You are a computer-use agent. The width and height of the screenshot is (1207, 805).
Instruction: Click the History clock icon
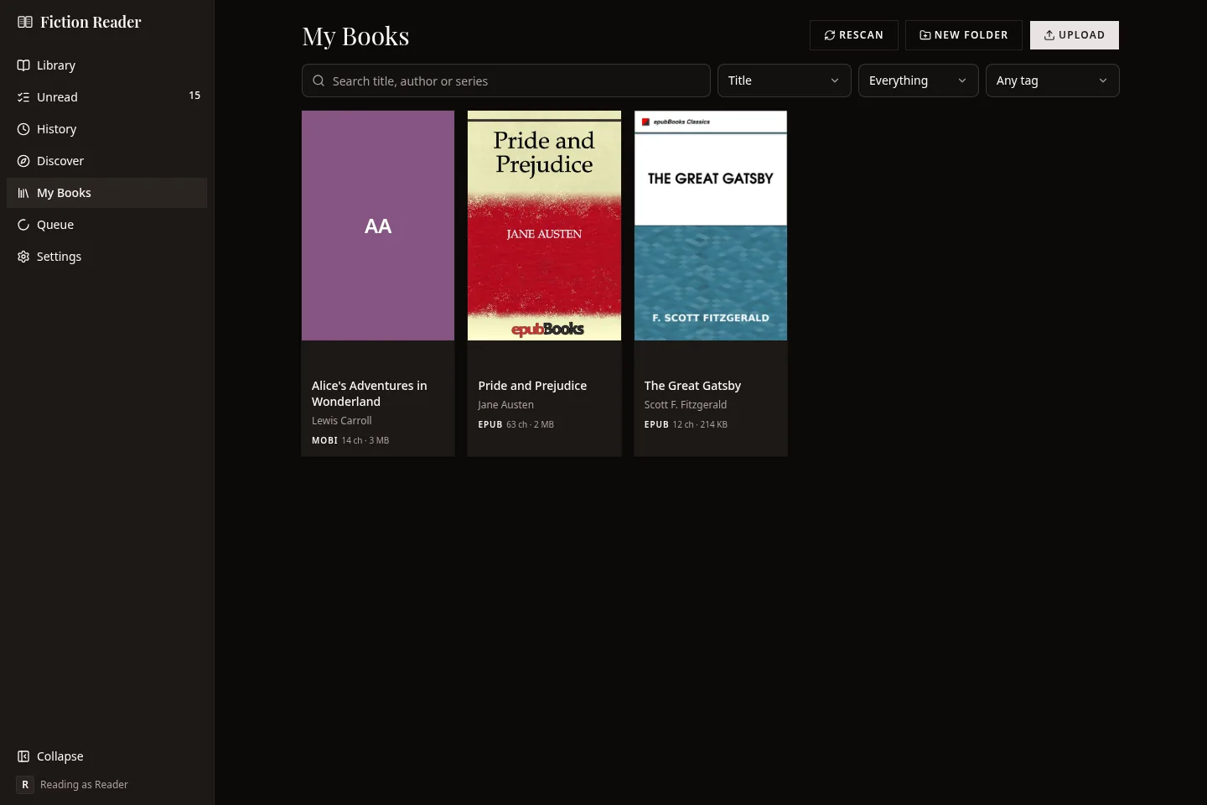tap(23, 129)
